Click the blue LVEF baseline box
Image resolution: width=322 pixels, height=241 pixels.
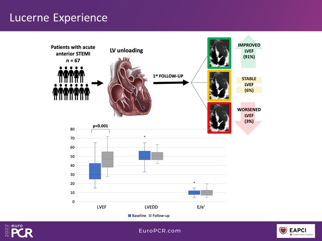95,171
